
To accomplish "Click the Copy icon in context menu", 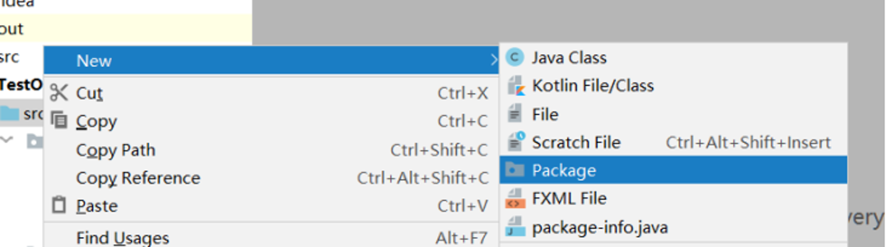I will pyautogui.click(x=59, y=121).
